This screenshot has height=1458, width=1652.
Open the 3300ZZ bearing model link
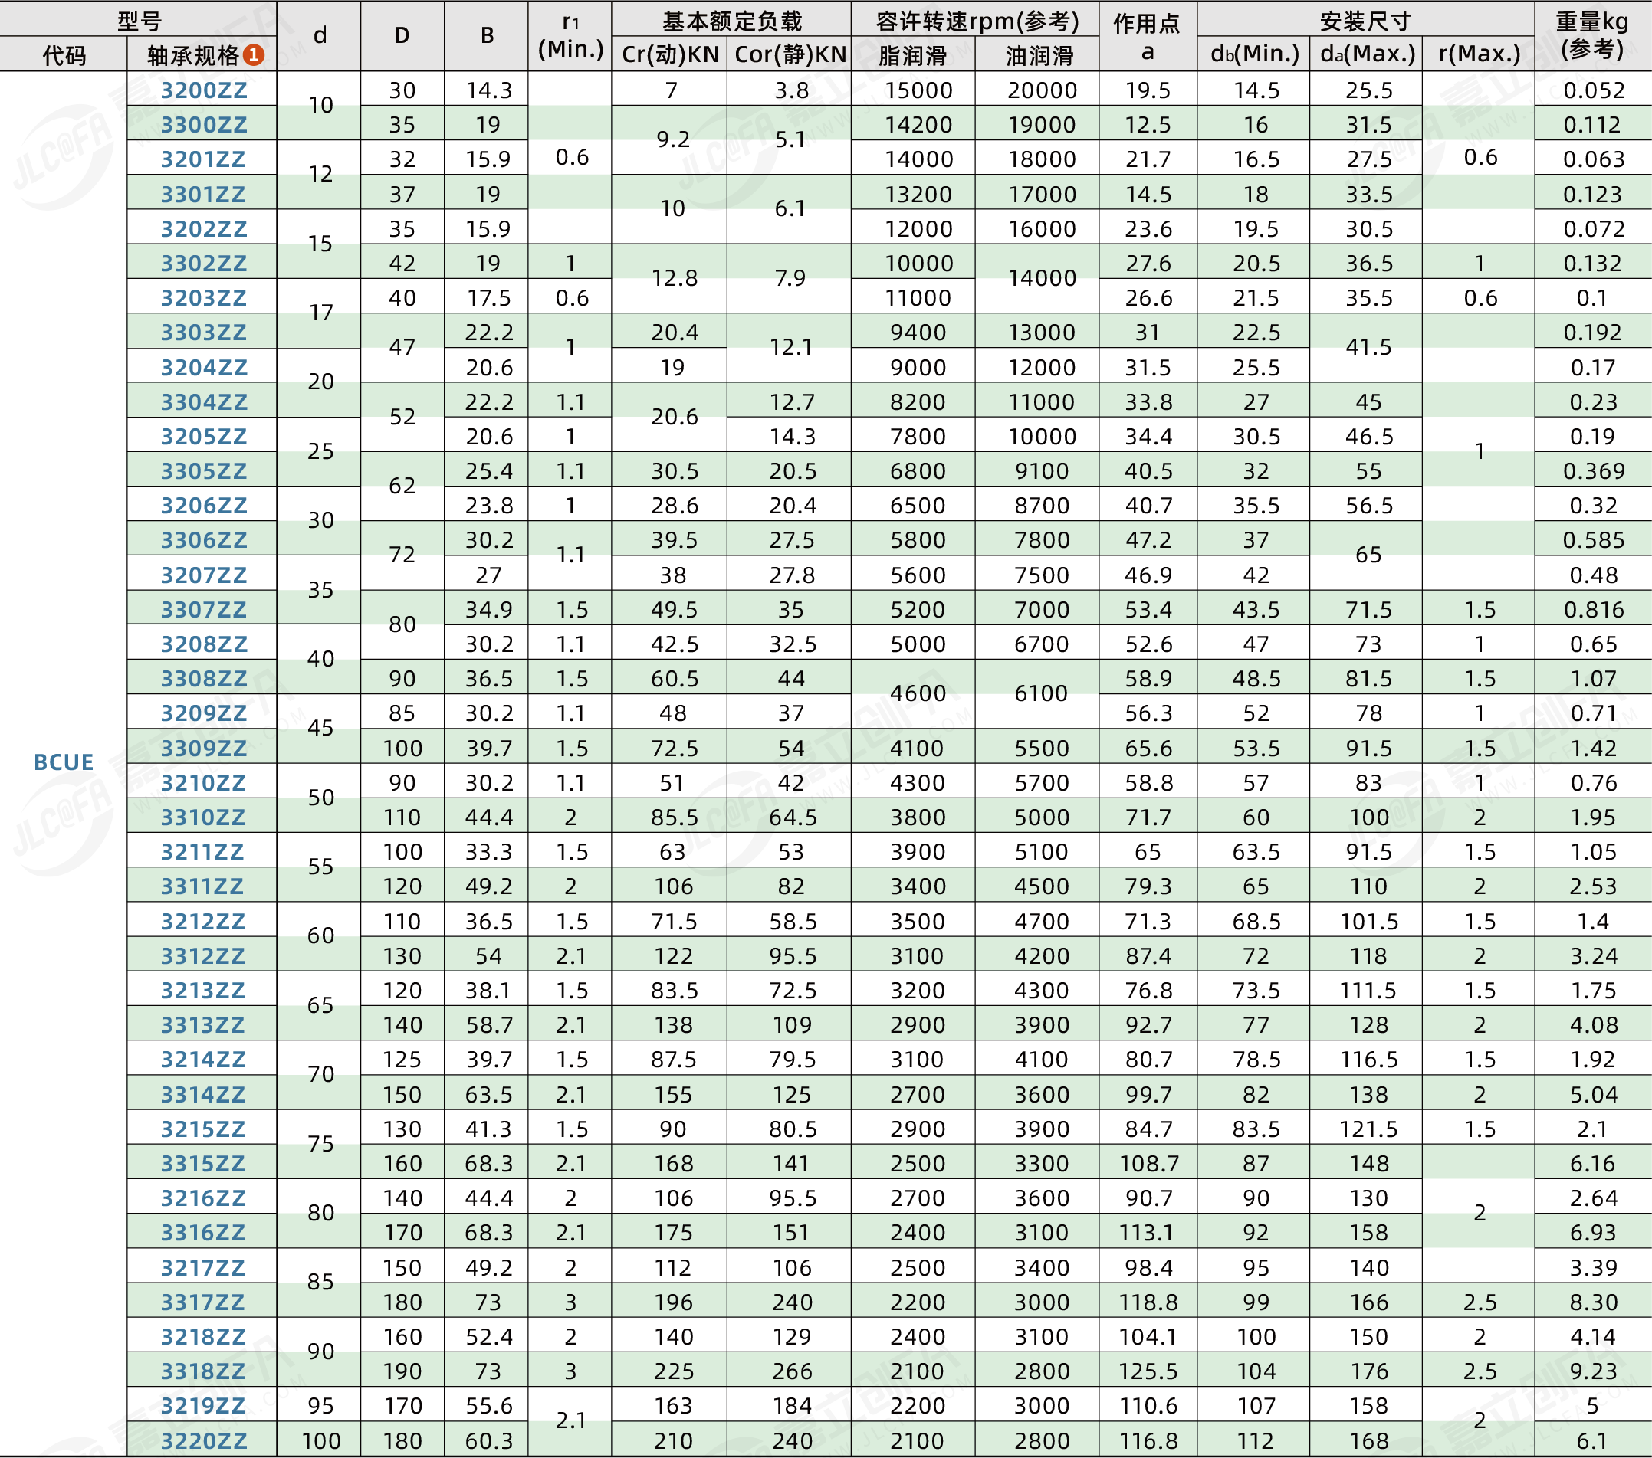[x=203, y=125]
